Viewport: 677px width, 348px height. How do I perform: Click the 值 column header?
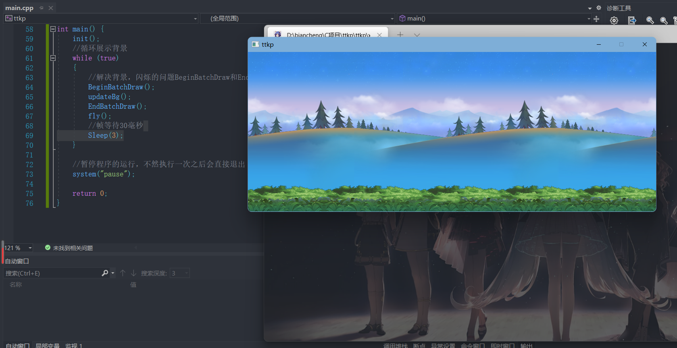click(x=133, y=285)
